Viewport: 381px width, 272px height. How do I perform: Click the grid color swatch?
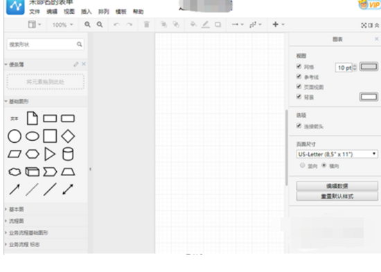coord(369,66)
